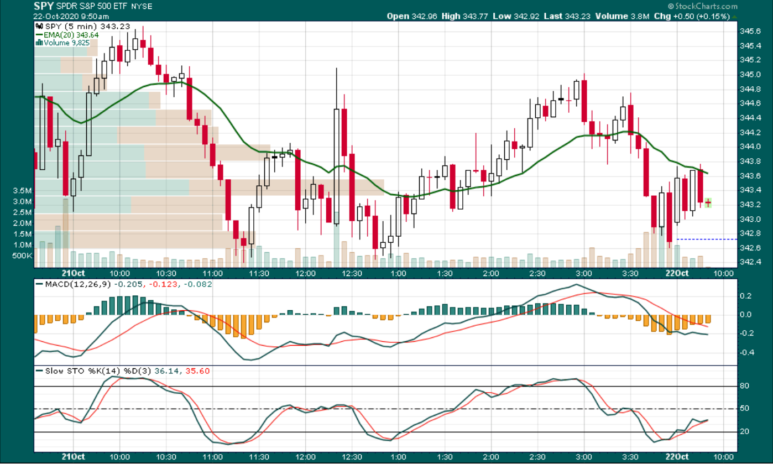The width and height of the screenshot is (773, 464).
Task: Click the 20 level label on the Slow STO axis
Action: (744, 431)
